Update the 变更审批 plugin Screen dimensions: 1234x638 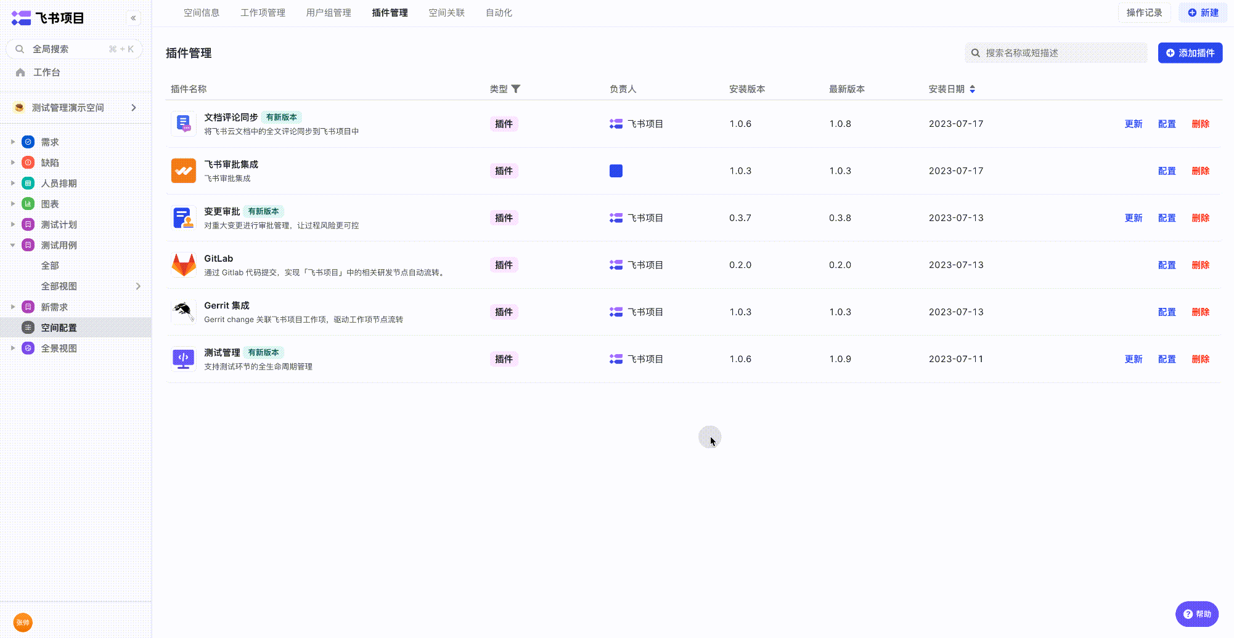click(1134, 218)
